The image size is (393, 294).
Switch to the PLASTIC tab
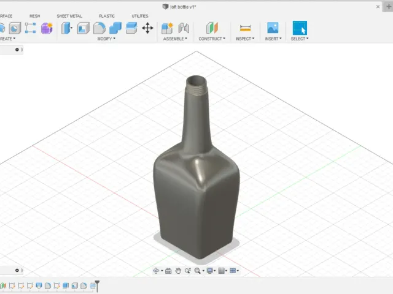[107, 16]
